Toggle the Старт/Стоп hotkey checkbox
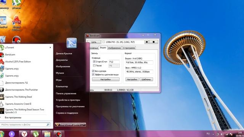Screen dimensions: 244x137 click(x=94, y=62)
